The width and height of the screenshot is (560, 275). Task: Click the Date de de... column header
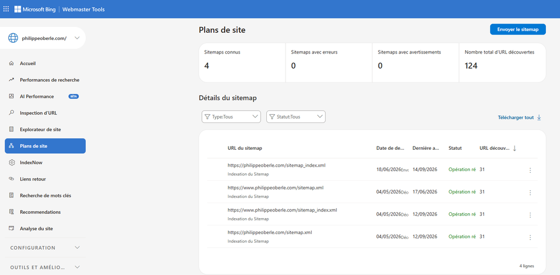pyautogui.click(x=390, y=148)
